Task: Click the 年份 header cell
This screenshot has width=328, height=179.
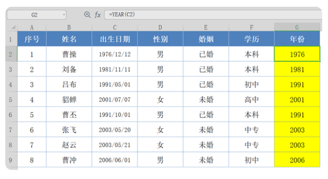Action: tap(297, 39)
